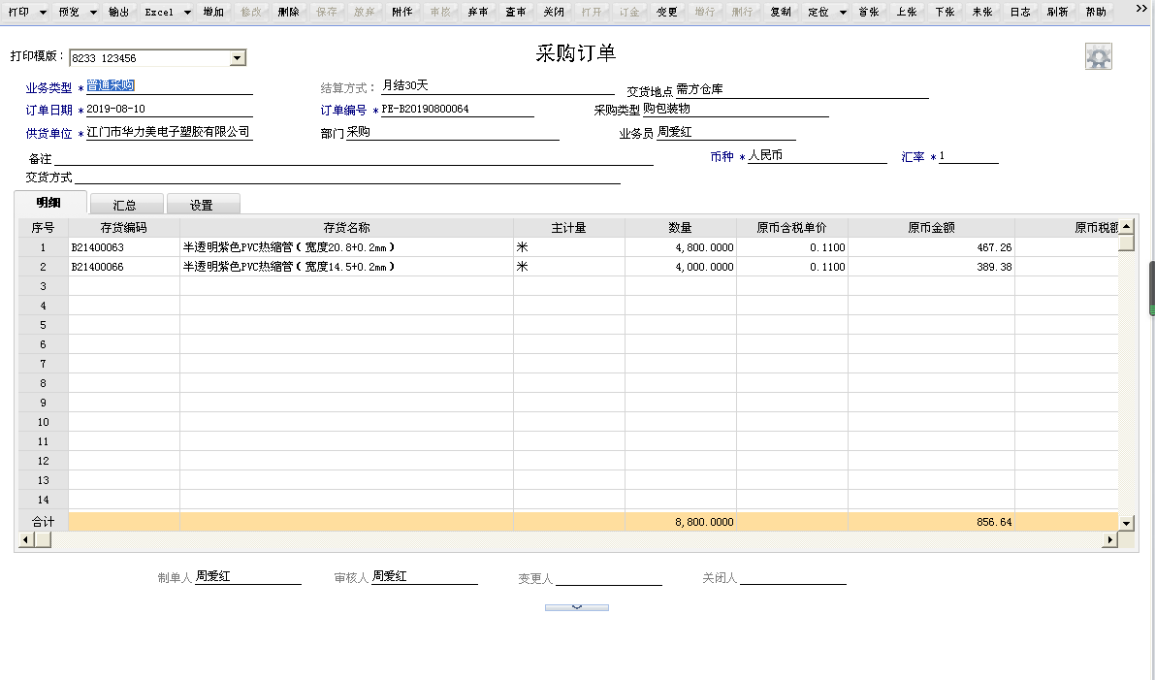Click the 原币含税单价 column header
The width and height of the screenshot is (1155, 680).
[x=792, y=228]
